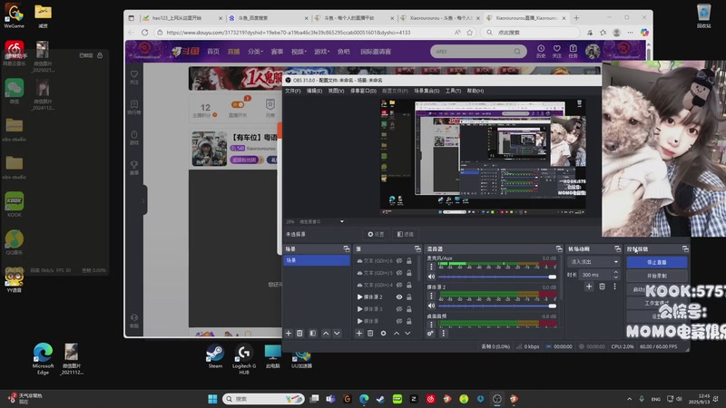
Task: Pop out the 场景 dock panel
Action: tap(347, 248)
